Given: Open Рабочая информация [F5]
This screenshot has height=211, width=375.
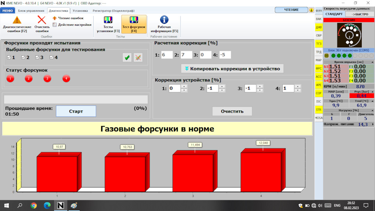Looking at the screenshot, I should pyautogui.click(x=164, y=24).
